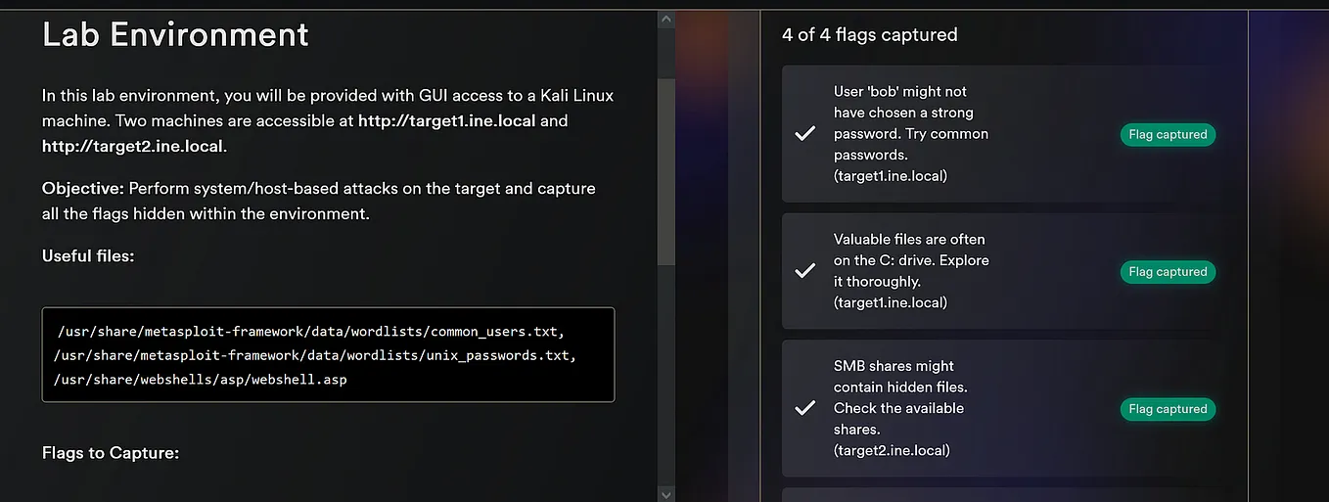Click the common_users.txt wordlist path
Image resolution: width=1329 pixels, height=502 pixels.
[311, 332]
